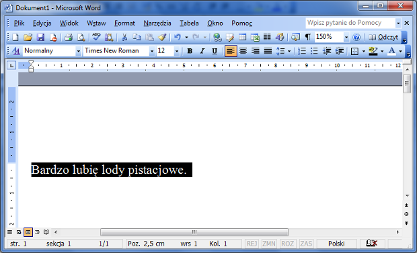Open the Research tool icon
Screen dimensions: 417x253
pos(109,37)
